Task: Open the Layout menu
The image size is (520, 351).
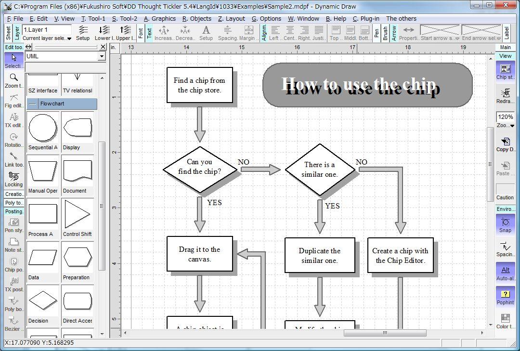Action: (x=232, y=19)
